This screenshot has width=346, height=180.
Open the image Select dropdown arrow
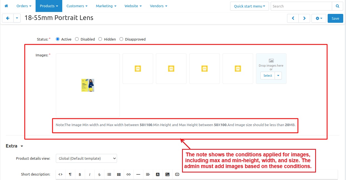(x=278, y=76)
